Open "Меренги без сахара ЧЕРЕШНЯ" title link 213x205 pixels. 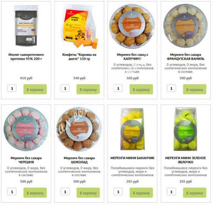point(26,160)
